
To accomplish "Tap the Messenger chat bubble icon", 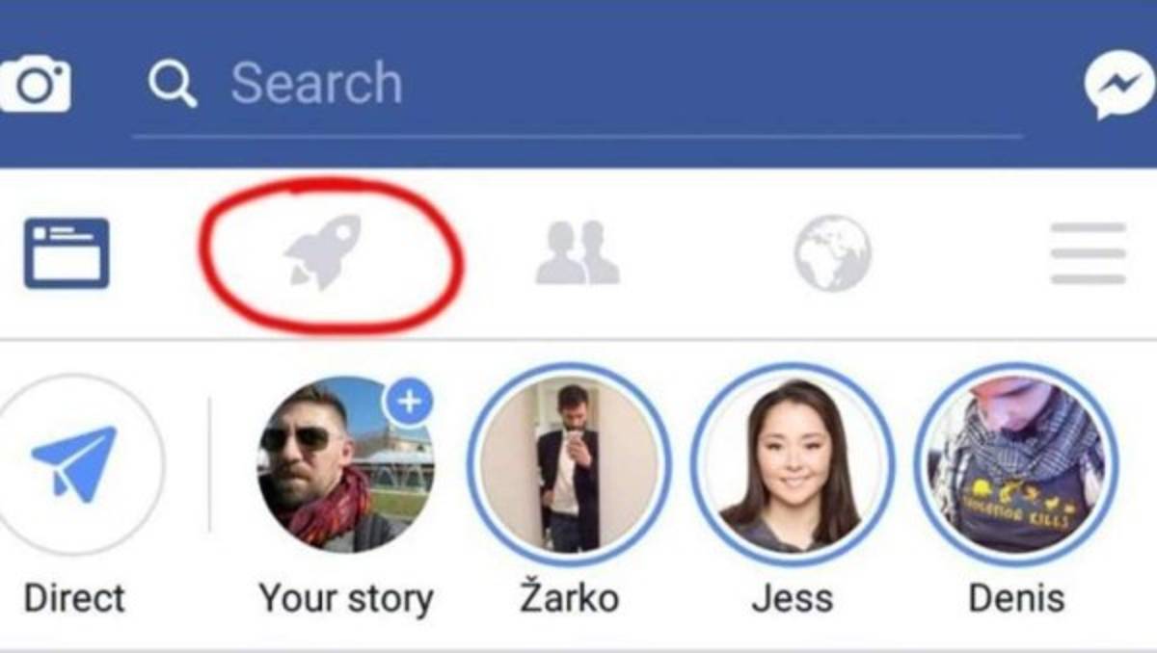I will (x=1119, y=85).
